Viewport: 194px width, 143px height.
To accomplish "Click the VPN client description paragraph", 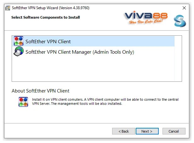I will pos(105,101).
